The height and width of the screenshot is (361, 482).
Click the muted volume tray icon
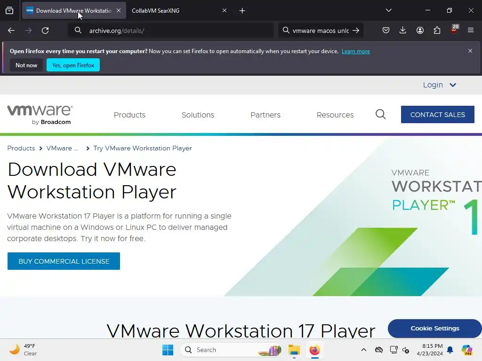[x=406, y=350]
